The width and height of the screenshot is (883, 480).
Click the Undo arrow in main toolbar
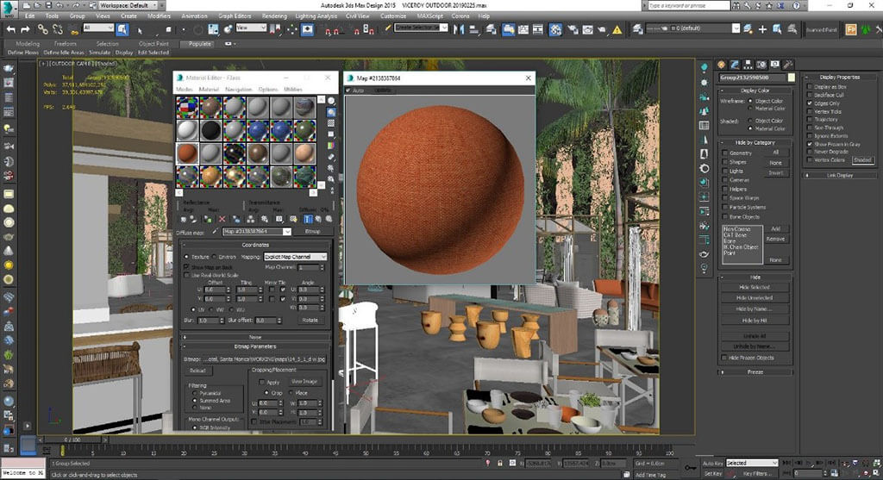coord(11,28)
